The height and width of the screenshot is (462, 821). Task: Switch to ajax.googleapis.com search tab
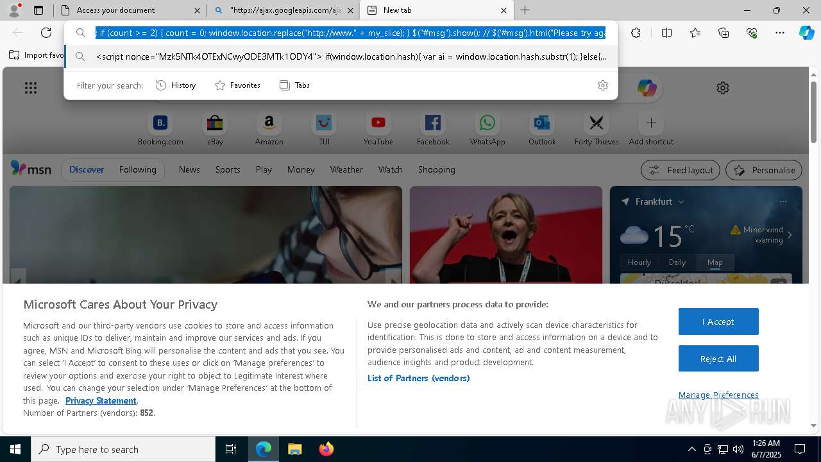click(284, 10)
